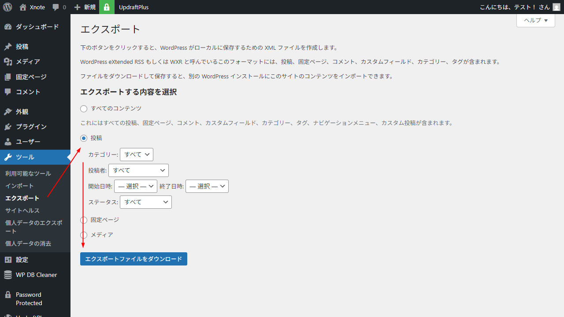Go to 個人データの消去 link
Image resolution: width=564 pixels, height=317 pixels.
(x=28, y=243)
